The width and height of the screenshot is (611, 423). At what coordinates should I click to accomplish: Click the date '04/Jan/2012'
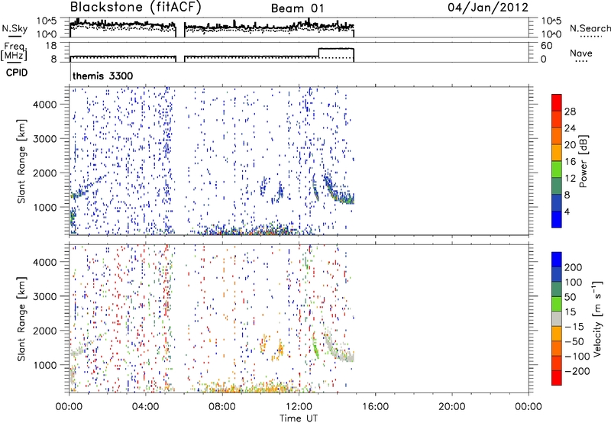488,8
